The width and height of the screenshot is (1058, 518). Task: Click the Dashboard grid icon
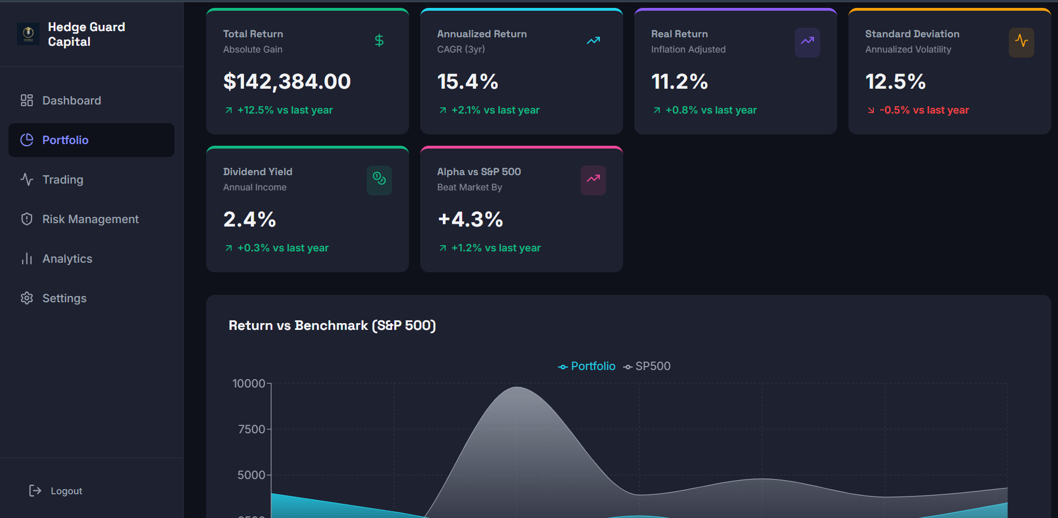[x=27, y=101]
